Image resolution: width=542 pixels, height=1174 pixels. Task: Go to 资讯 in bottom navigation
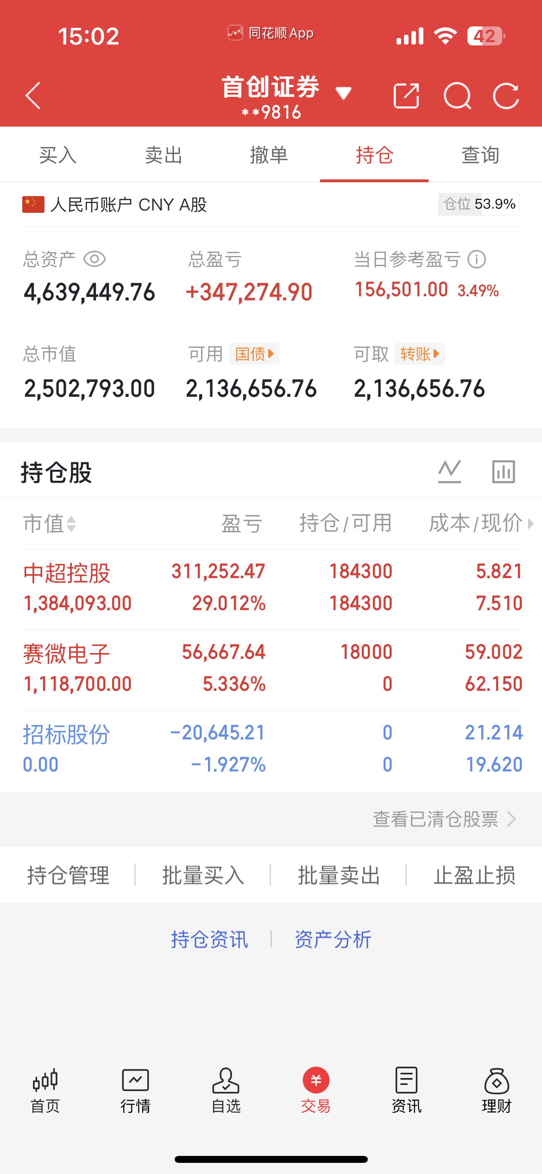406,1091
